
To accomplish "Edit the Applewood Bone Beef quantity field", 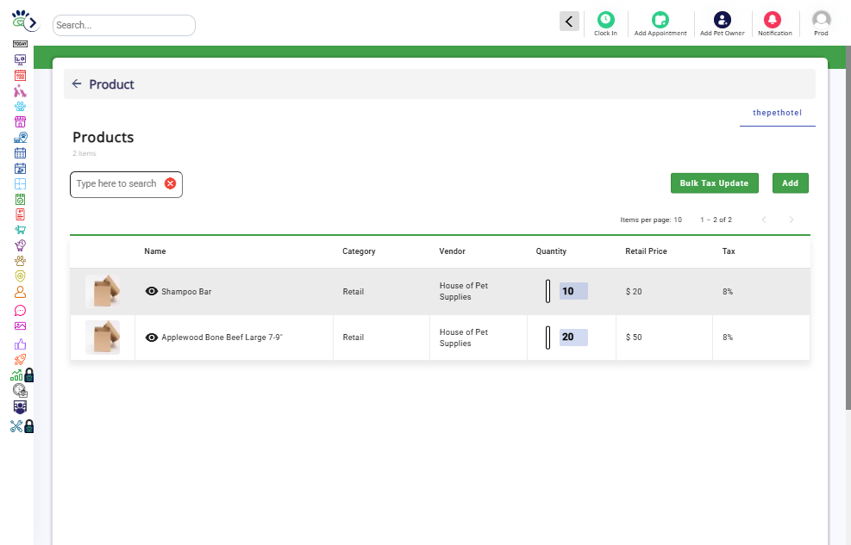I will (x=573, y=337).
